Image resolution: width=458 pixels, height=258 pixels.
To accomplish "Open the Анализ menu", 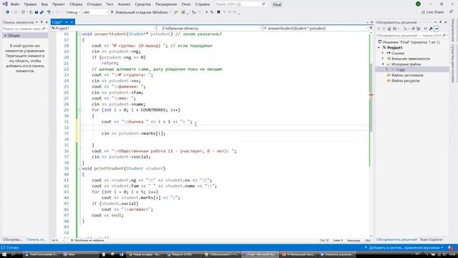I will coord(124,4).
